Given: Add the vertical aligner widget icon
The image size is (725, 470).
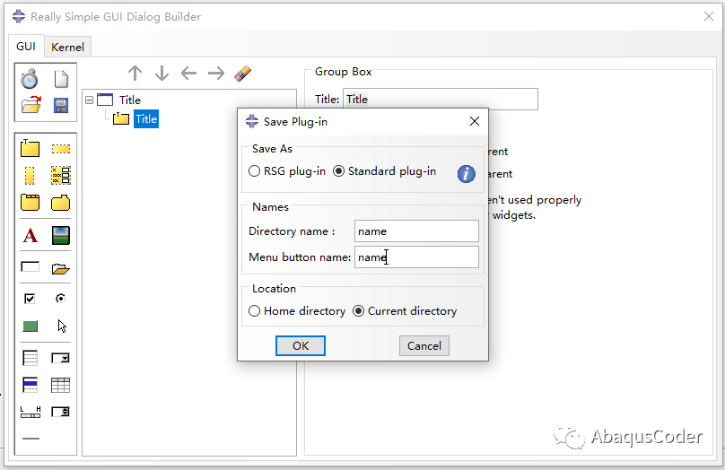Looking at the screenshot, I should (61, 176).
